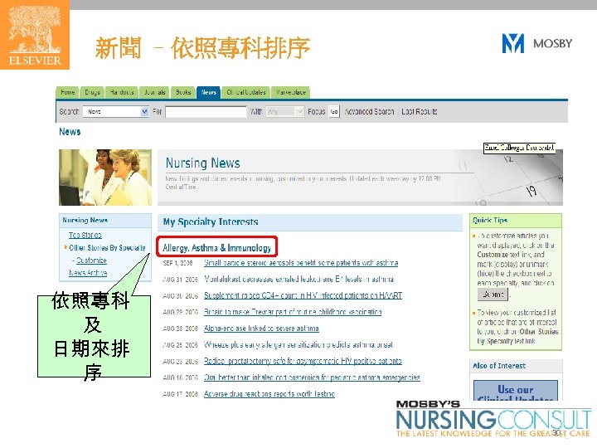Click Allergy, Asthma & Immunology heading
The height and width of the screenshot is (448, 597).
216,248
